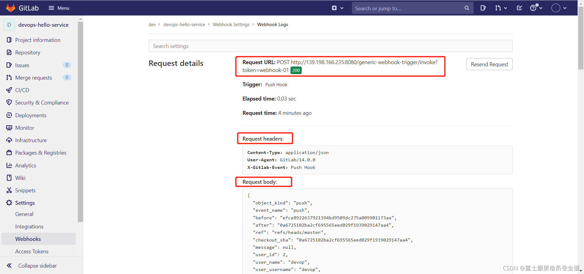
Task: Click the Monitor screen icon
Action: click(9, 128)
